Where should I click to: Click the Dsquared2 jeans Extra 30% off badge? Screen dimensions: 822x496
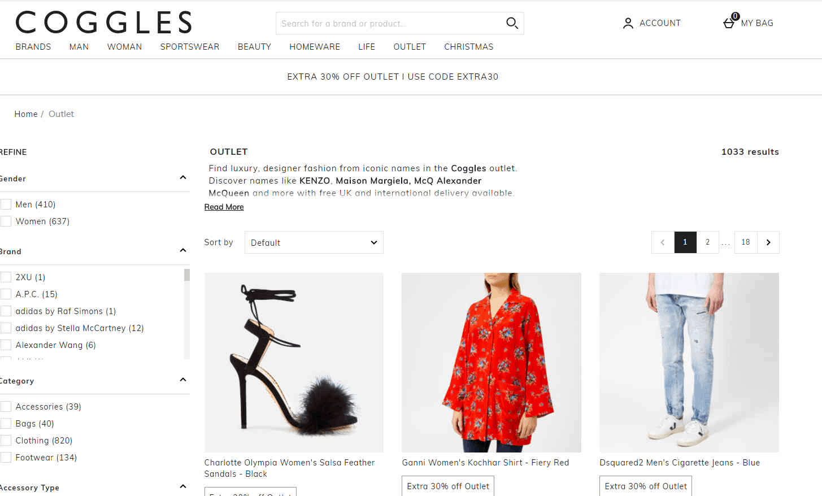[646, 486]
